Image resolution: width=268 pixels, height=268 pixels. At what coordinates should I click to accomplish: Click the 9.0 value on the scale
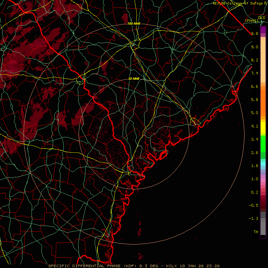[255, 47]
